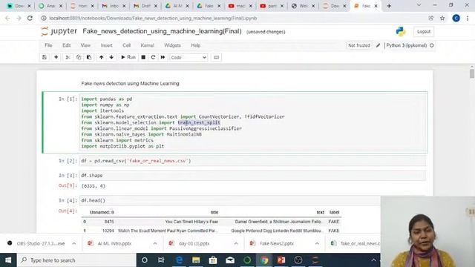Open Chrome three-dot menu

[468, 18]
